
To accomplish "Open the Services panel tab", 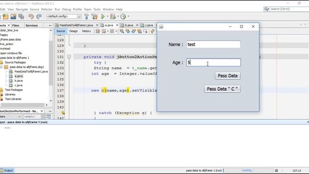I will (31, 26).
